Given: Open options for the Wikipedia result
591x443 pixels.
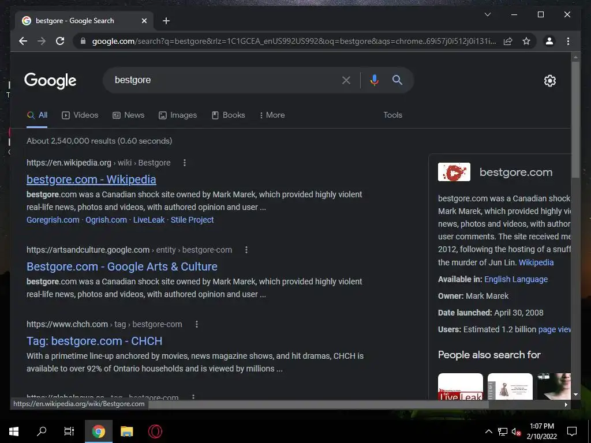Looking at the screenshot, I should (184, 163).
